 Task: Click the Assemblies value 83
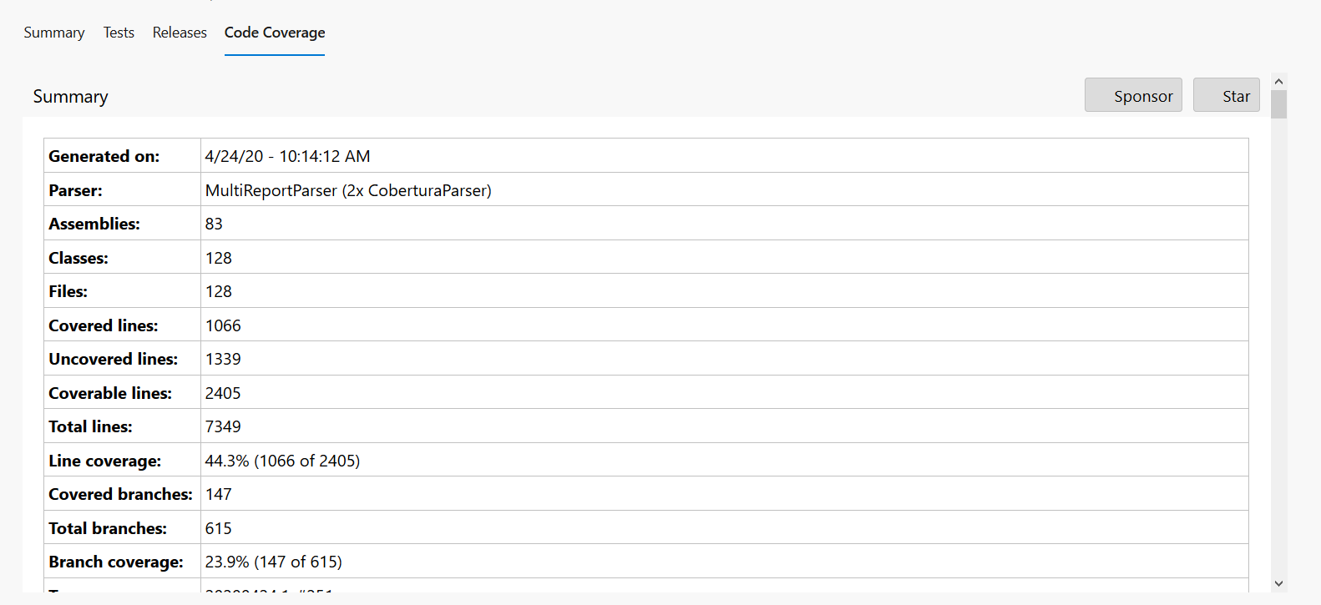[214, 224]
